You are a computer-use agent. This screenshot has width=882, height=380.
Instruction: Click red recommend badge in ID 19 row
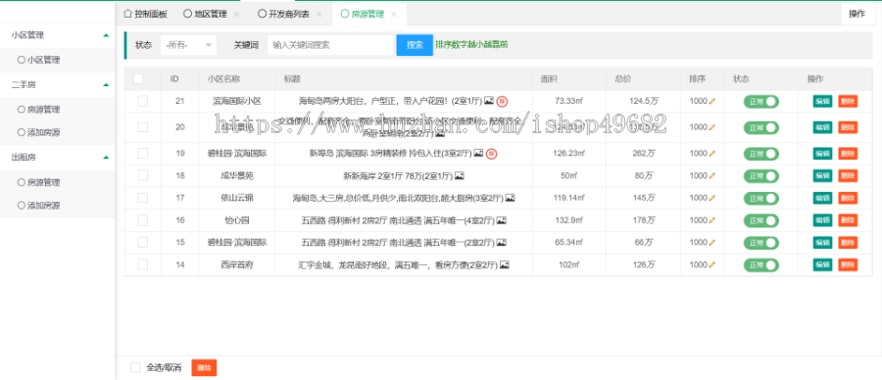492,154
